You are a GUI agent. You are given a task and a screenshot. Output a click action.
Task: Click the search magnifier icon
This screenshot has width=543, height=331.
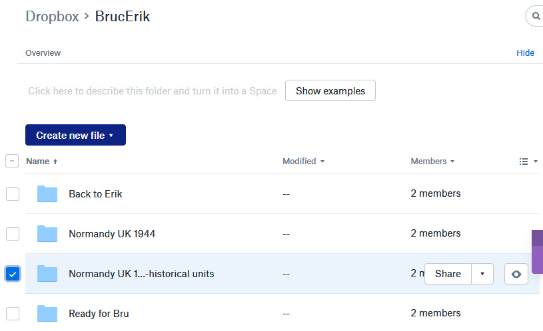[536, 16]
